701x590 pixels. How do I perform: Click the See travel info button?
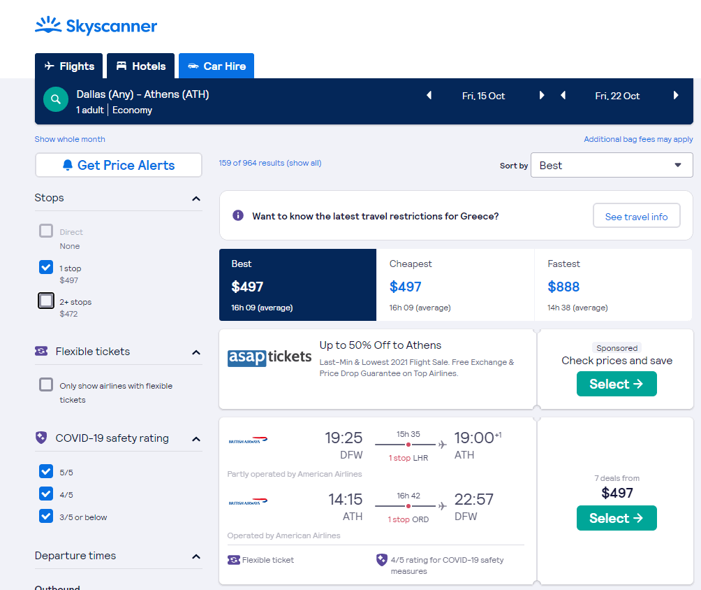point(636,215)
